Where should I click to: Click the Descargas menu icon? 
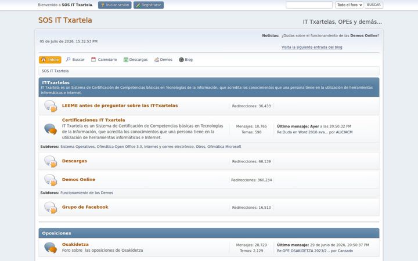click(126, 60)
